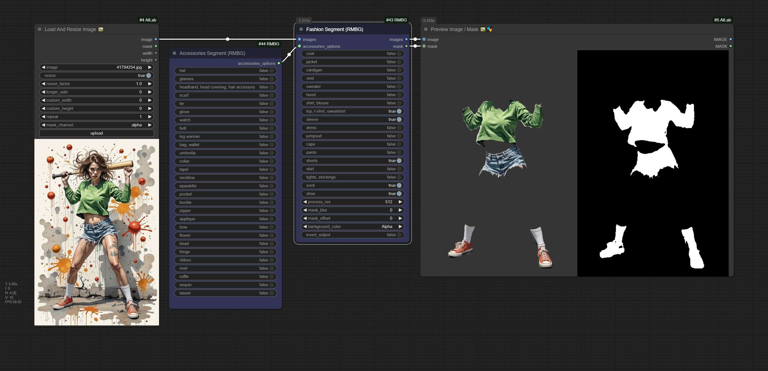
Task: Enable the jacket option toggle
Action: 399,62
